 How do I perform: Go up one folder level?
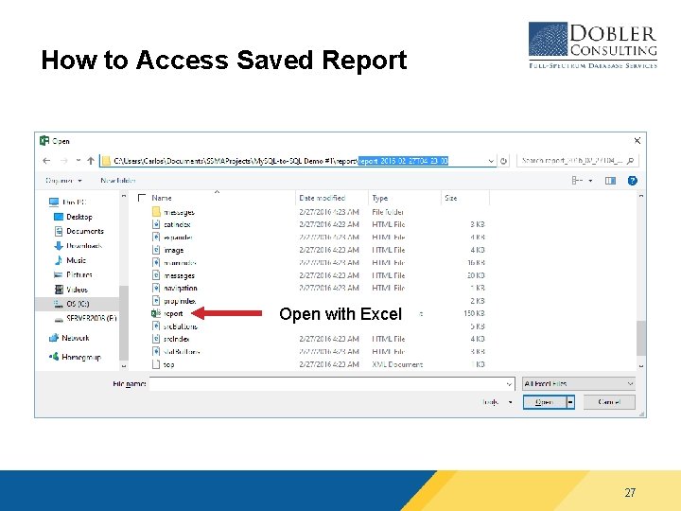pyautogui.click(x=91, y=161)
